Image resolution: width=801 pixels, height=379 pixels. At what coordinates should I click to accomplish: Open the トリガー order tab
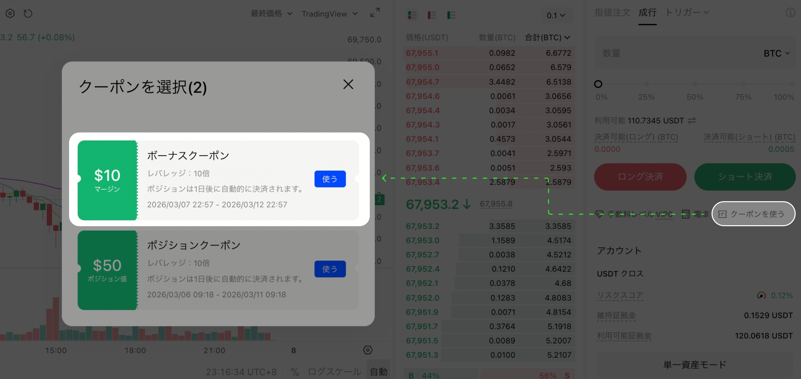683,12
